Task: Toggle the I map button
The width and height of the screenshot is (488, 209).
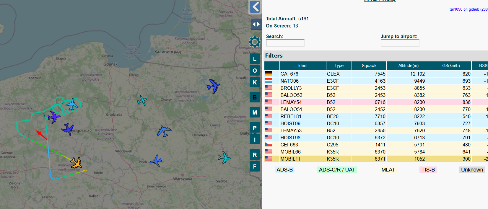Action: pos(255,139)
